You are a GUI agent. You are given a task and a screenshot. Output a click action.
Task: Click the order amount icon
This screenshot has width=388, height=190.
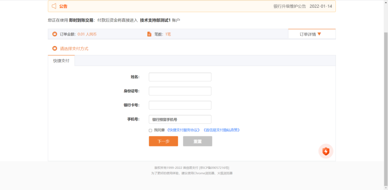tap(55, 34)
